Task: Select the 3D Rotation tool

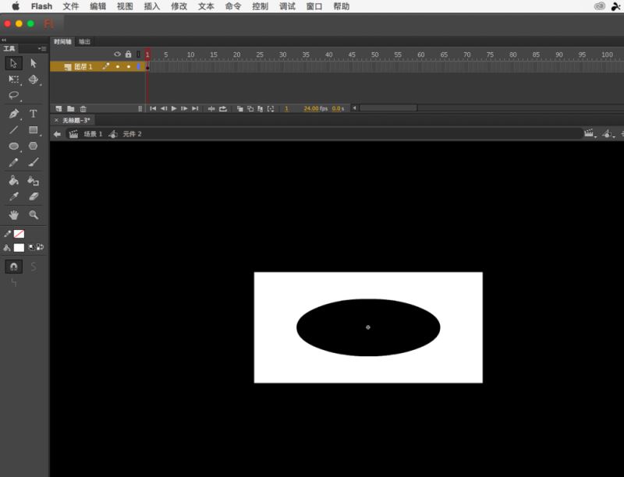Action: click(x=34, y=79)
